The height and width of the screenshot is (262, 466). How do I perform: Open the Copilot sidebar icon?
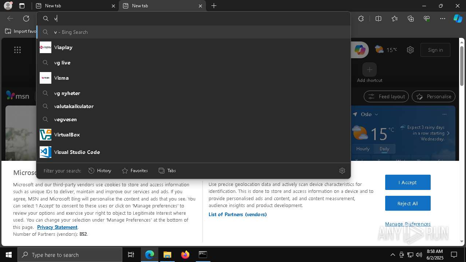(x=458, y=19)
